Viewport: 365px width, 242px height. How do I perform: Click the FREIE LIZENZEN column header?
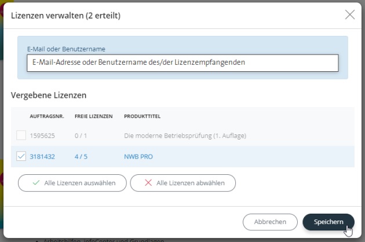click(93, 116)
